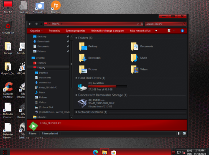Switch to details view in status bar

click(180, 134)
